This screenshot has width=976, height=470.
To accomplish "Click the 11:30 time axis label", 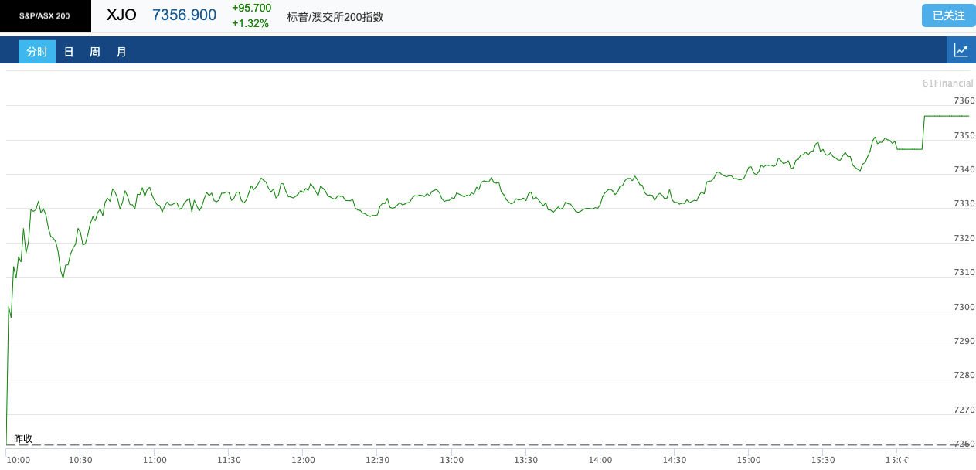I will pos(229,460).
